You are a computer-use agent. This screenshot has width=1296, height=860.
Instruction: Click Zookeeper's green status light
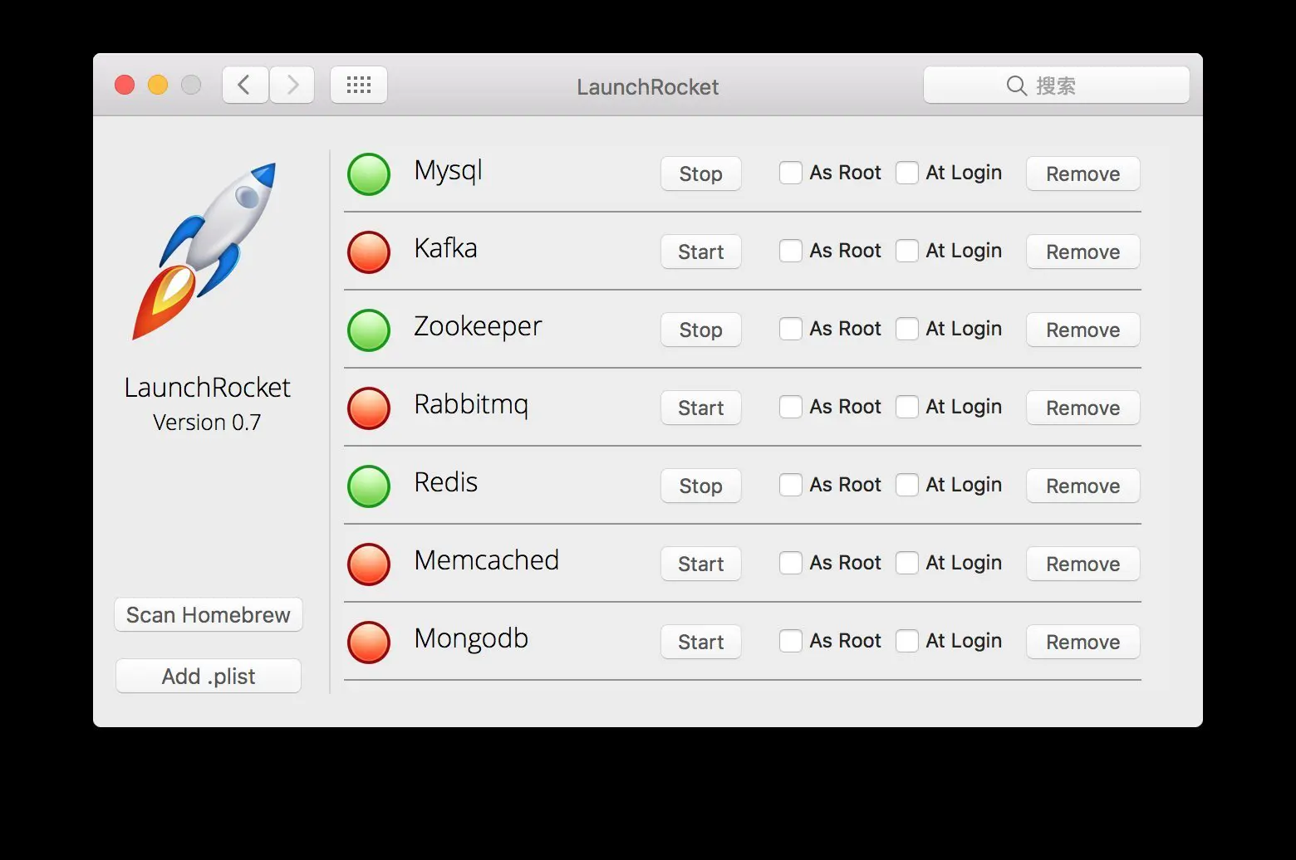coord(369,330)
